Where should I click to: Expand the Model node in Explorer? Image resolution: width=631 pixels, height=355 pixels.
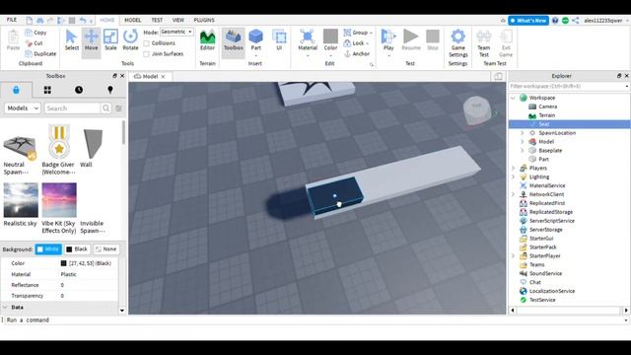coord(523,142)
